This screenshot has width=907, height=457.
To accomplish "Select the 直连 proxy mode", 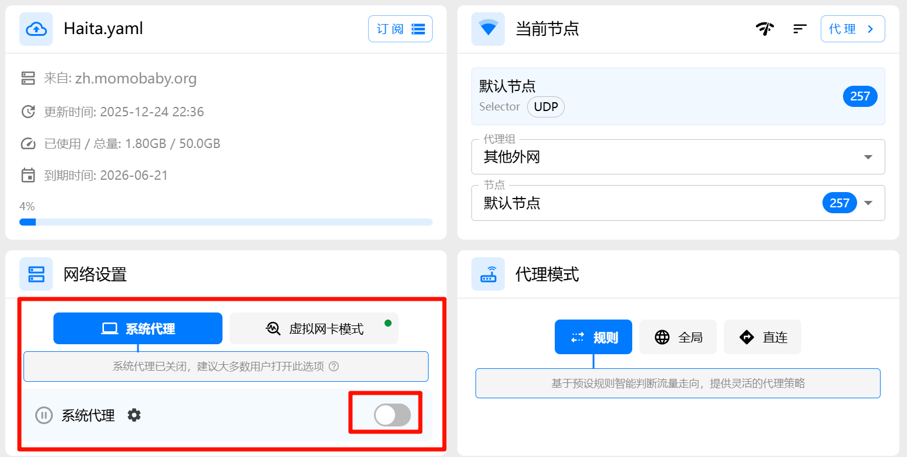I will point(763,337).
